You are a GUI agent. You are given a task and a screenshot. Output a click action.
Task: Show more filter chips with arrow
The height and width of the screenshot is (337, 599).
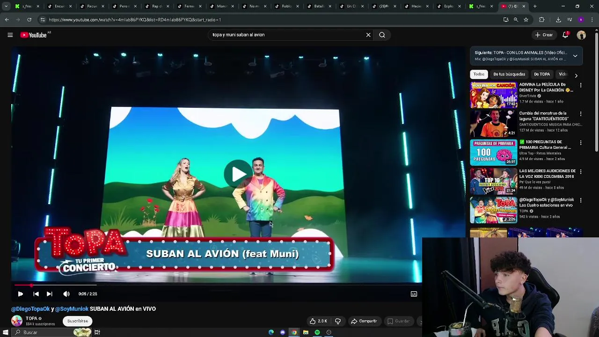point(576,75)
